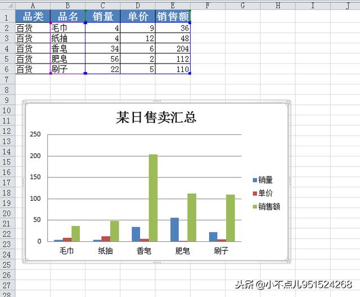Click the chart's right-middle resize handle
The image size is (360, 297).
[290, 181]
